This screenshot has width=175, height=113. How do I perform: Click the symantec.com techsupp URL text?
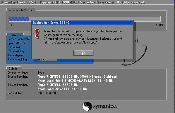click(x=72, y=42)
